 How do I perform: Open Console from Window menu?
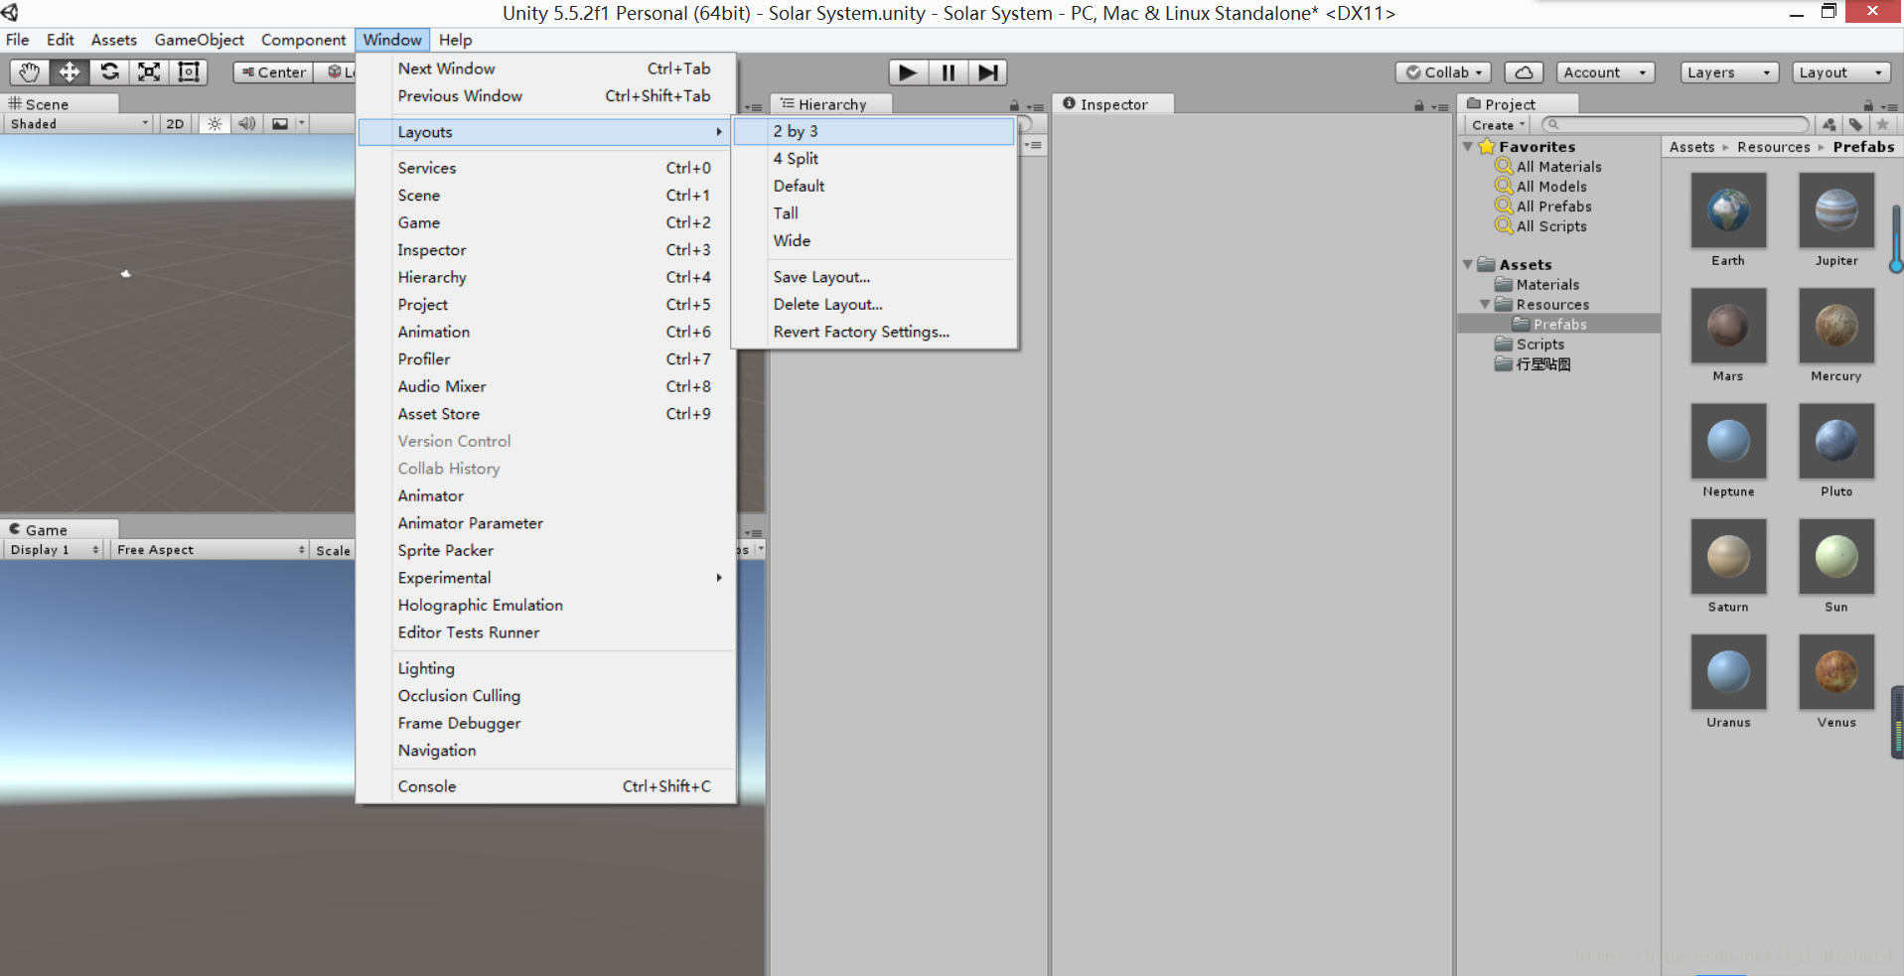click(x=546, y=786)
